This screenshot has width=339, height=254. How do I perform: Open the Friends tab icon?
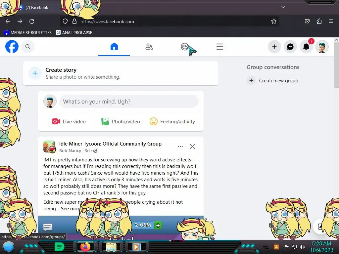(149, 47)
